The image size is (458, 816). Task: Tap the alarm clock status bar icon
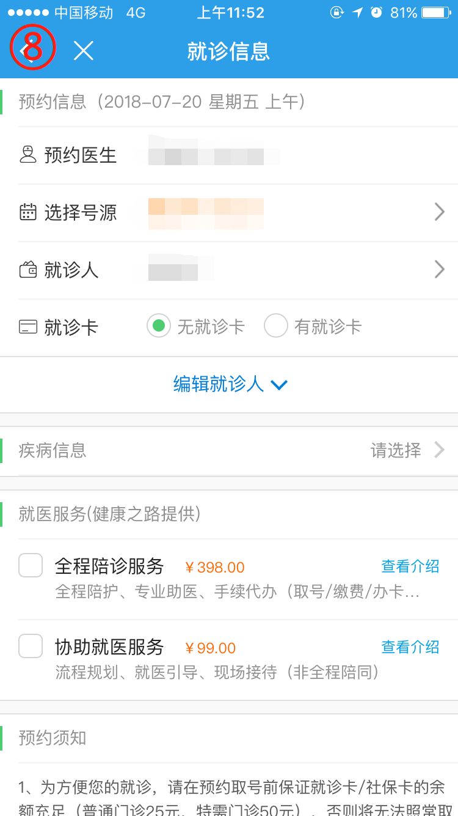(376, 12)
